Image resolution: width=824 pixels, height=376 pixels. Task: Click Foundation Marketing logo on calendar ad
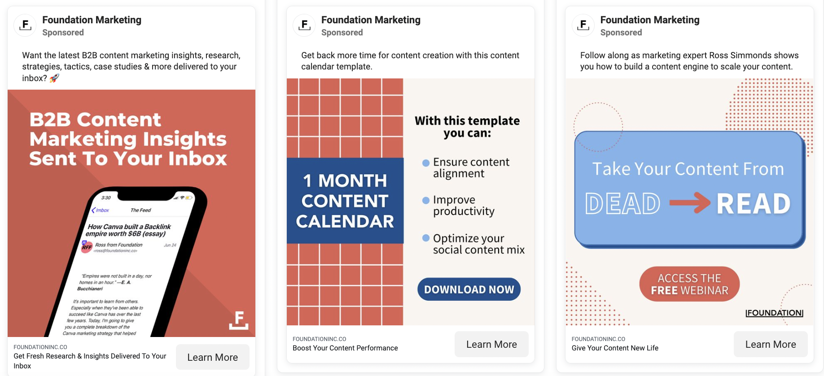tap(304, 26)
